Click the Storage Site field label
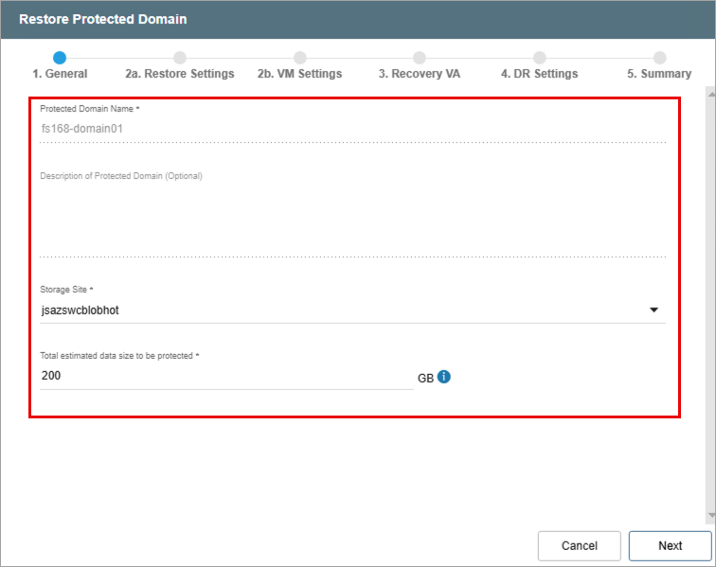This screenshot has width=716, height=567. tap(66, 290)
